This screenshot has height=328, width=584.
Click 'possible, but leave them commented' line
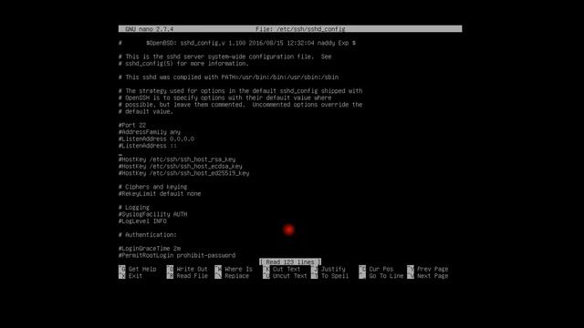pyautogui.click(x=240, y=105)
